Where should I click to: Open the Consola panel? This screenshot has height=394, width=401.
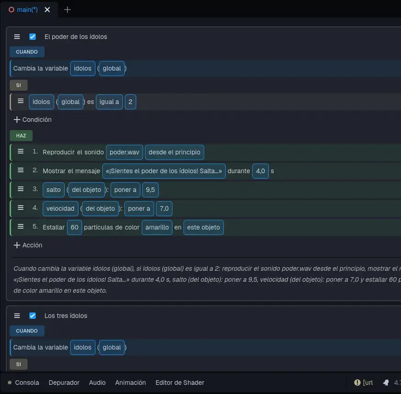pyautogui.click(x=27, y=383)
